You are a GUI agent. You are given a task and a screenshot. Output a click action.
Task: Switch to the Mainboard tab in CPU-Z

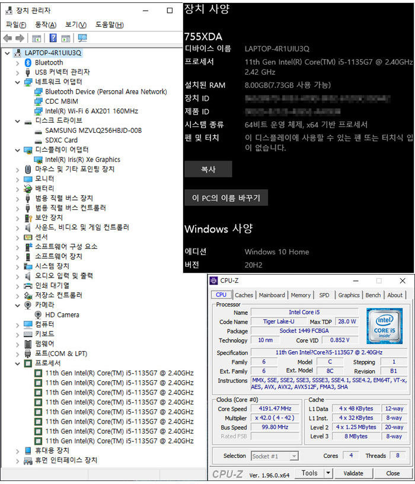click(x=272, y=295)
